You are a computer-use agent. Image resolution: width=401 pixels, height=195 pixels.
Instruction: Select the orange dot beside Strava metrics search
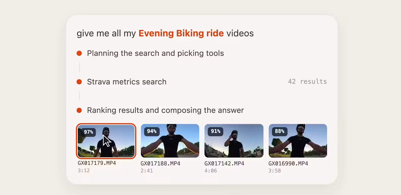(x=79, y=82)
